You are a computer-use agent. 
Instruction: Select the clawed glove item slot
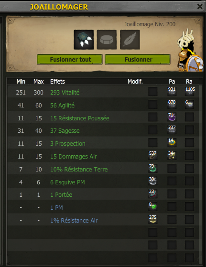[84, 40]
